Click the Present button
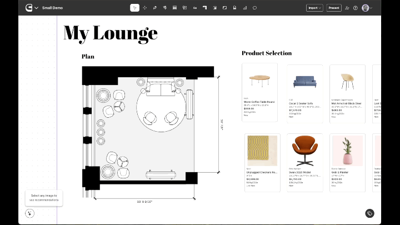Image resolution: width=400 pixels, height=225 pixels. [334, 8]
